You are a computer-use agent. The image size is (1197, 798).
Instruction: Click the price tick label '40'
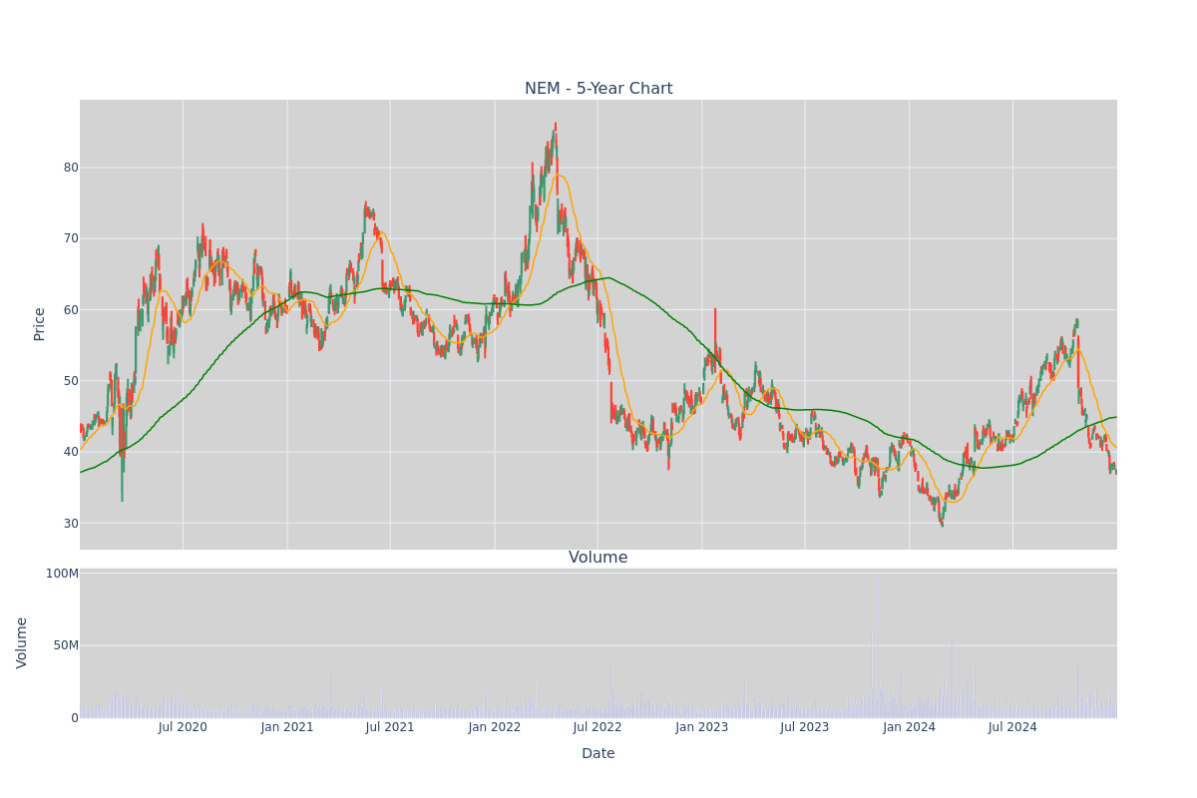[x=71, y=452]
